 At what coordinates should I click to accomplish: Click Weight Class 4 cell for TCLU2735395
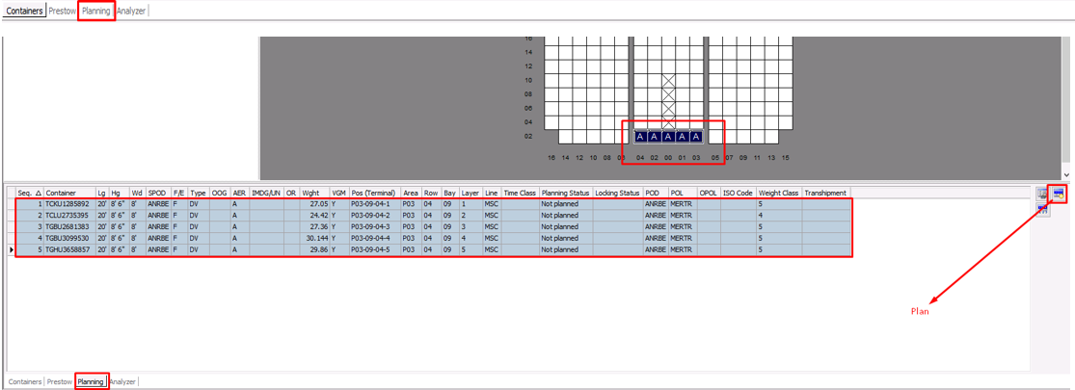click(779, 215)
